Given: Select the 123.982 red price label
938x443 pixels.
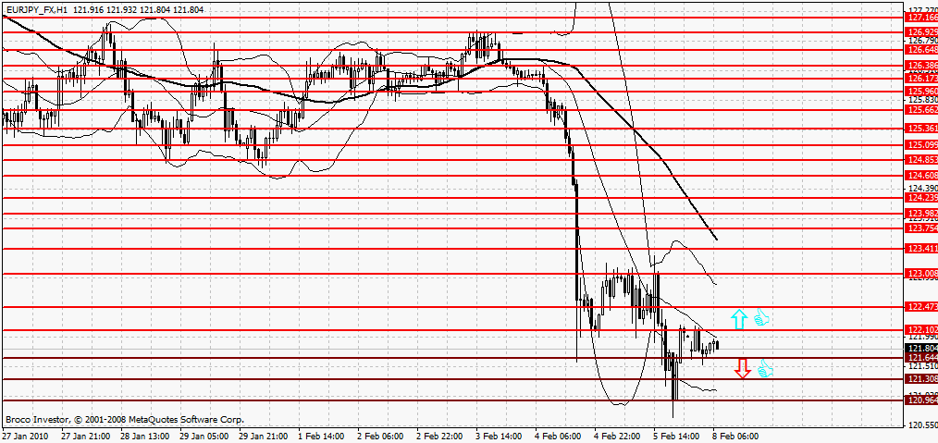Looking at the screenshot, I should tap(922, 214).
